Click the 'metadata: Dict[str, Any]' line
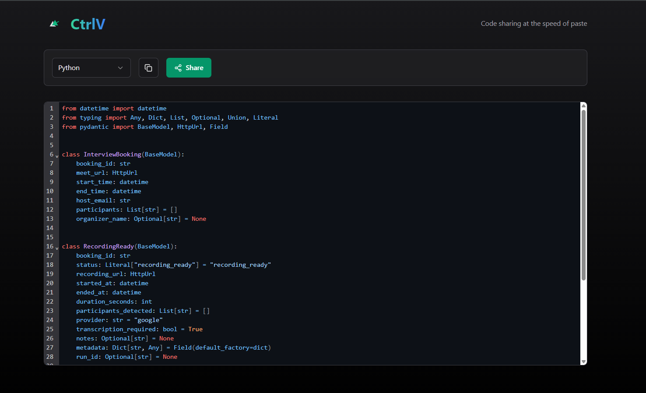 173,347
